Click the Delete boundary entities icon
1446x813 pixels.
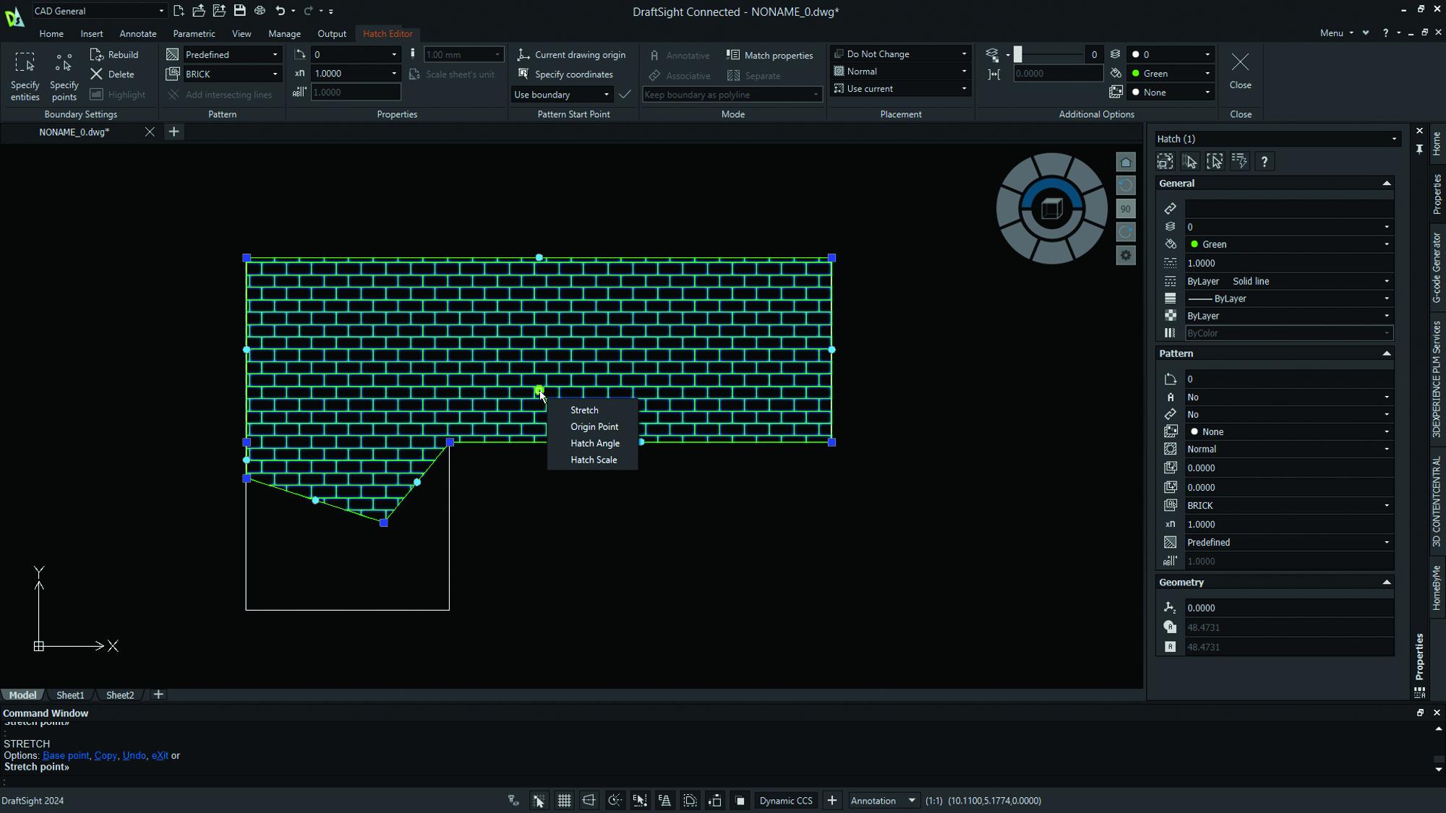point(97,74)
